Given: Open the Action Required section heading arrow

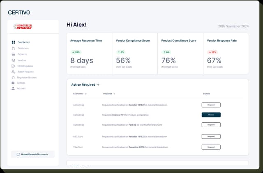Looking at the screenshot, I should pyautogui.click(x=98, y=85).
